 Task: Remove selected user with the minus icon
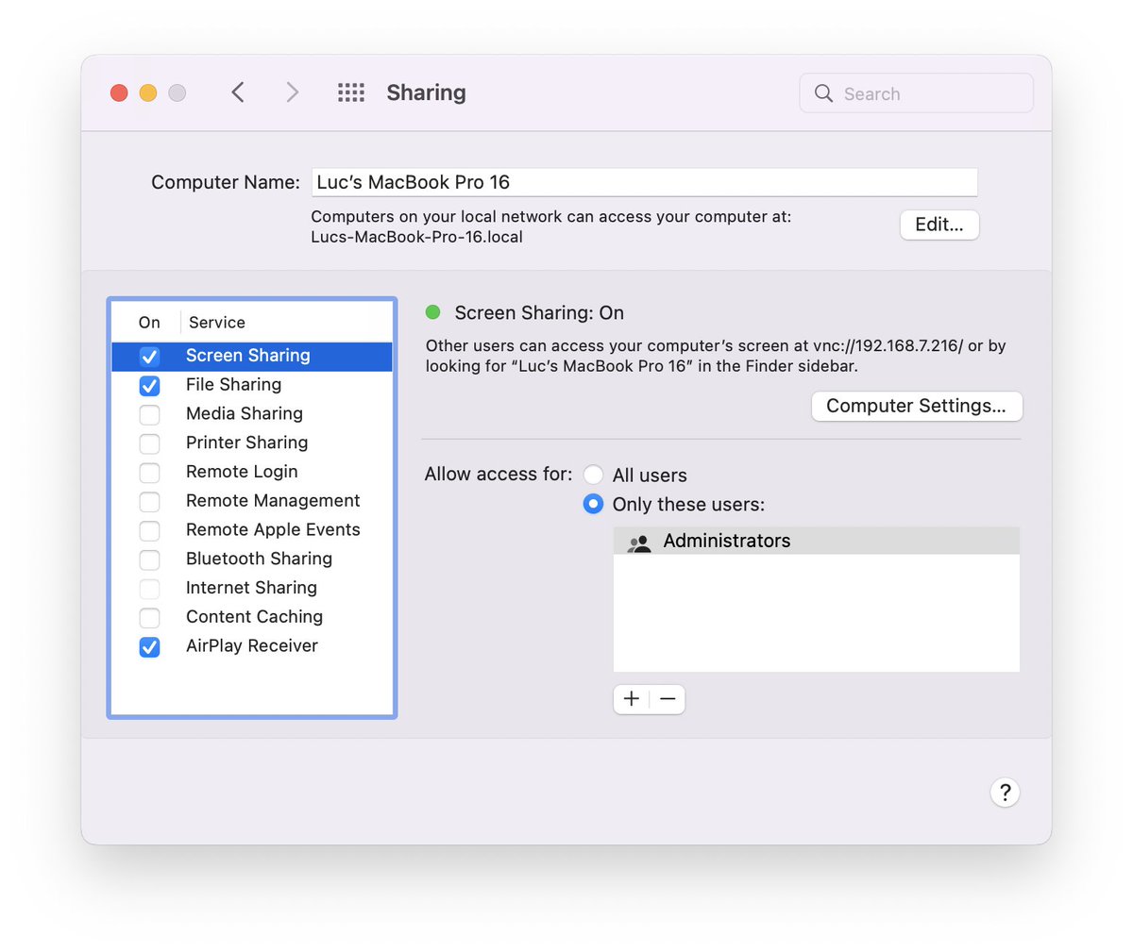[x=668, y=698]
